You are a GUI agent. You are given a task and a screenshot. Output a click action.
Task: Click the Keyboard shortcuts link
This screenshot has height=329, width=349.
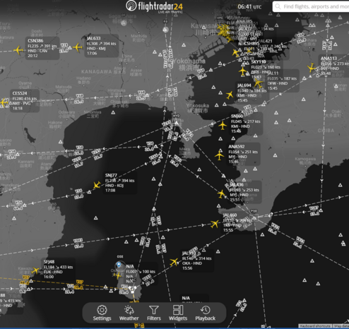(315, 326)
